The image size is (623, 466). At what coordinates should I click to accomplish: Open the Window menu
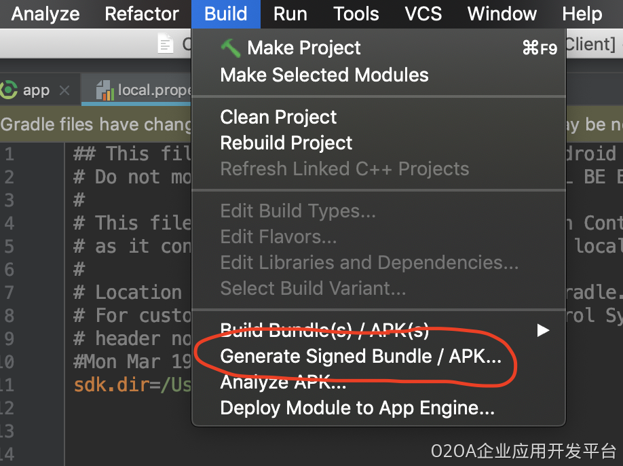502,14
